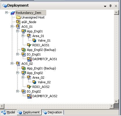Screen dimensions: 121x116
Task: Click the vertical scrollbar down arrow
Action: coord(116,102)
